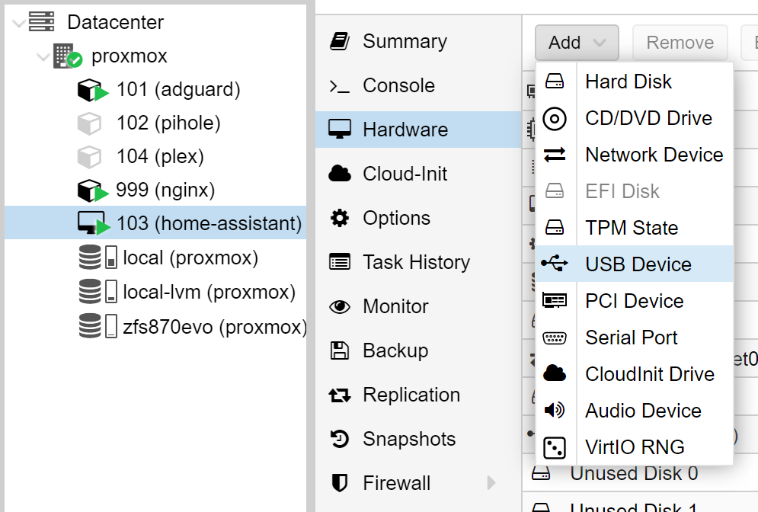Viewport: 758px width, 512px height.
Task: Open the Add dropdown button
Action: coord(577,43)
